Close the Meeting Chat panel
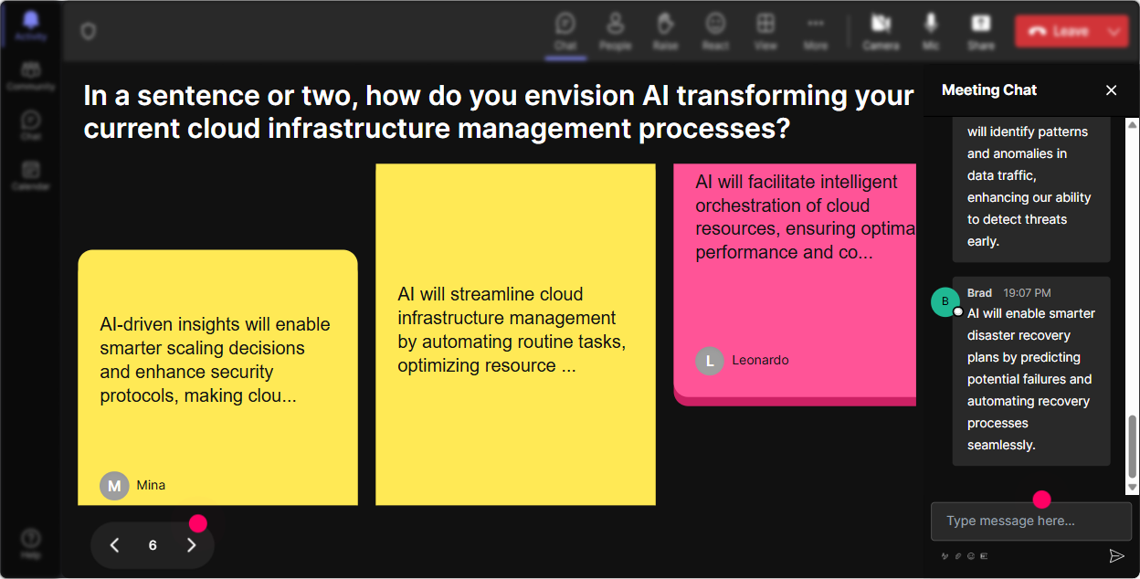 pyautogui.click(x=1112, y=89)
